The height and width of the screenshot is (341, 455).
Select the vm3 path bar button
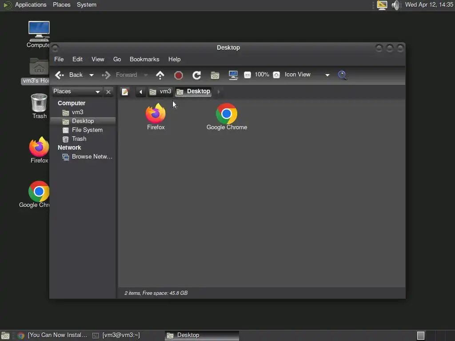(160, 91)
